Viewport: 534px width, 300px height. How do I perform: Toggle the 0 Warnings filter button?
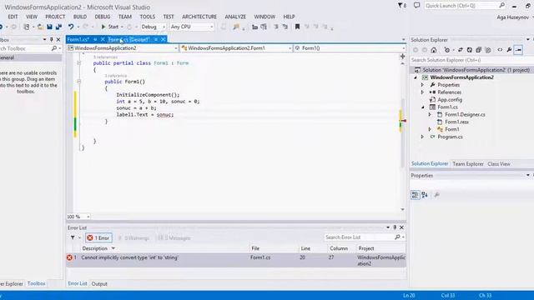point(133,237)
